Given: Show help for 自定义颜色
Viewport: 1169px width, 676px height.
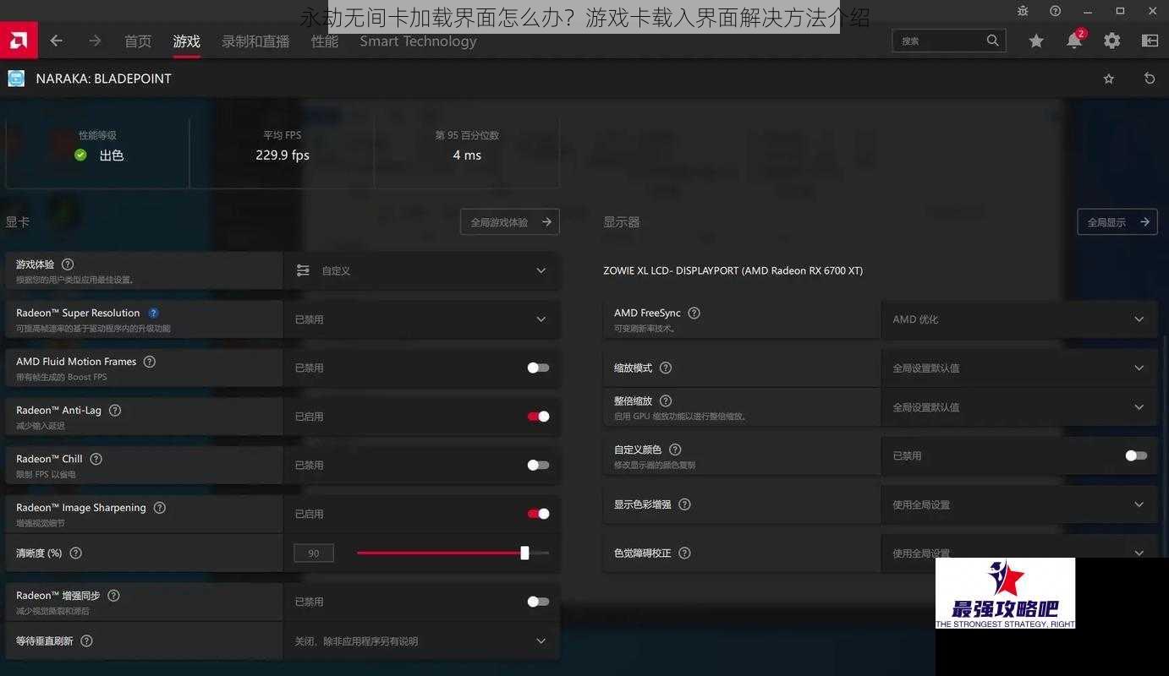Looking at the screenshot, I should click(675, 450).
